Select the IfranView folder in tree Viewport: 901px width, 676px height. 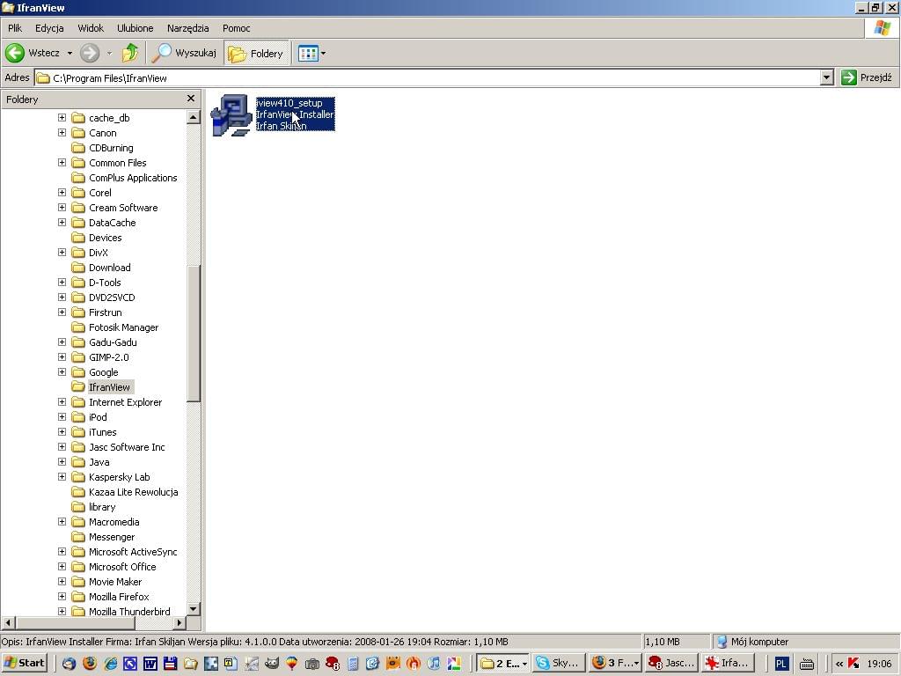109,387
